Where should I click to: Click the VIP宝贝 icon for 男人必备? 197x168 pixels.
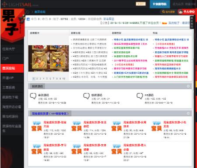pyautogui.click(x=117, y=149)
